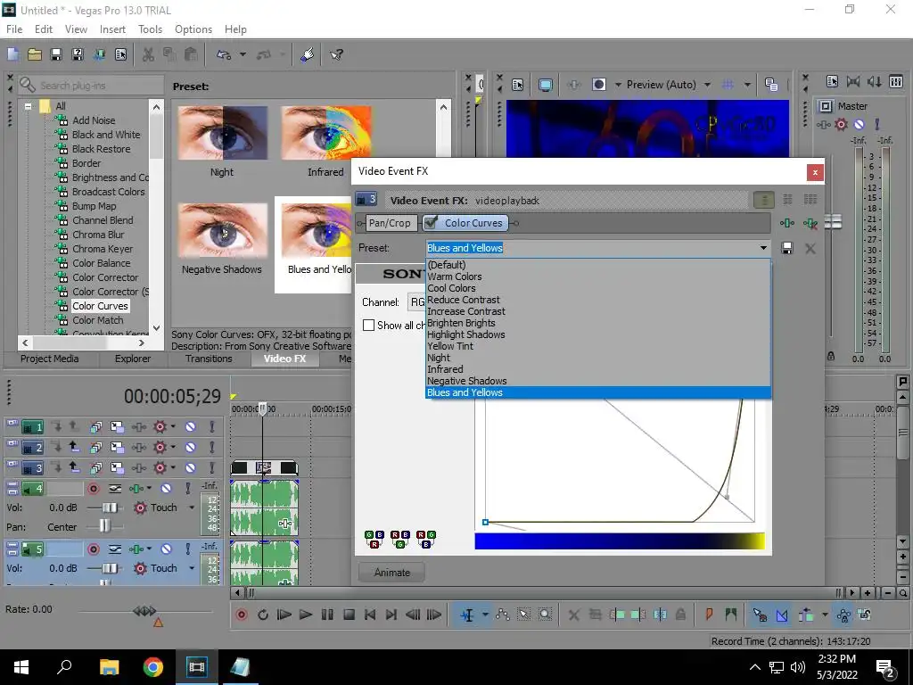
Task: Click the New project icon in toolbar
Action: 12,54
